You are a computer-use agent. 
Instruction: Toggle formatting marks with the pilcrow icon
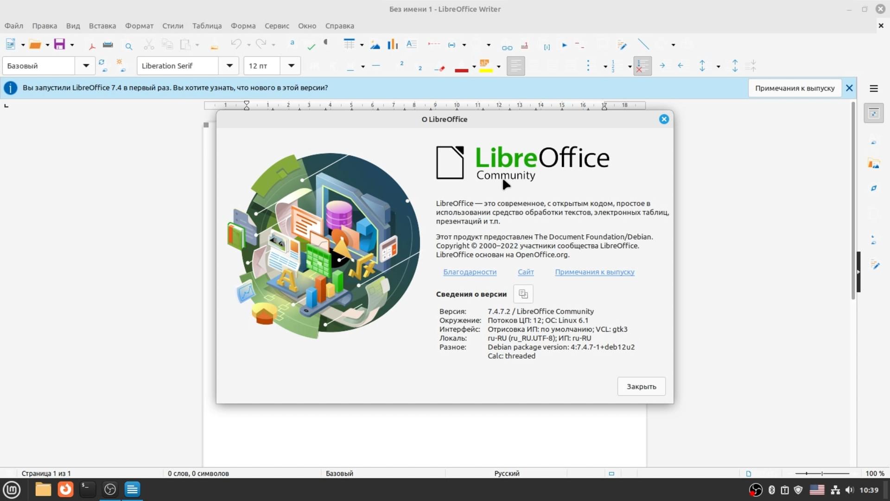coord(326,43)
